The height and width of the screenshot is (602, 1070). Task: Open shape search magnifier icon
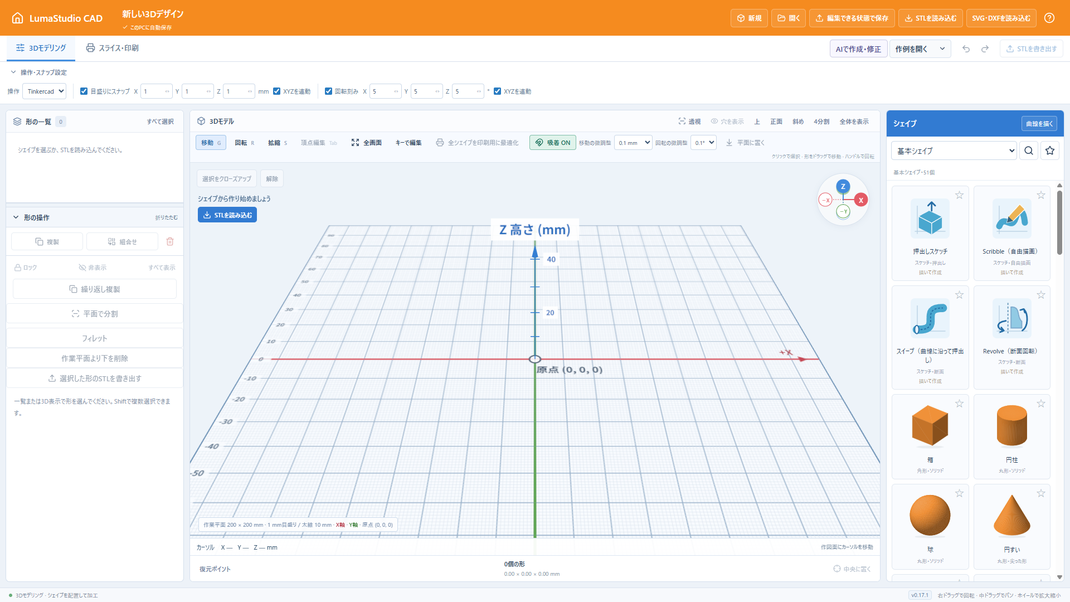pyautogui.click(x=1029, y=151)
